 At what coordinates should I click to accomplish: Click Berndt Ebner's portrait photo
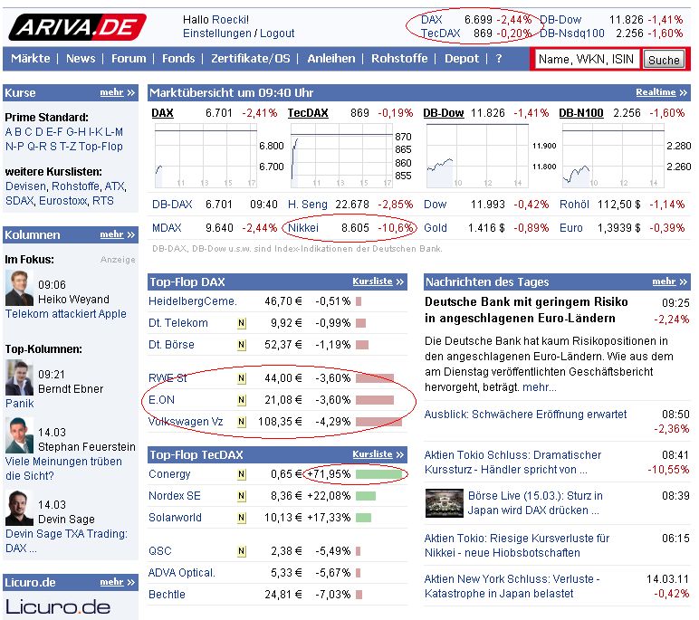tap(19, 377)
